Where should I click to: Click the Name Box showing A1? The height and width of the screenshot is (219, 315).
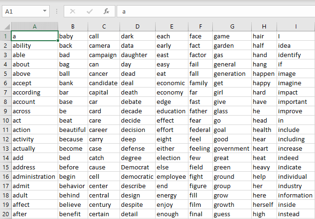point(26,11)
